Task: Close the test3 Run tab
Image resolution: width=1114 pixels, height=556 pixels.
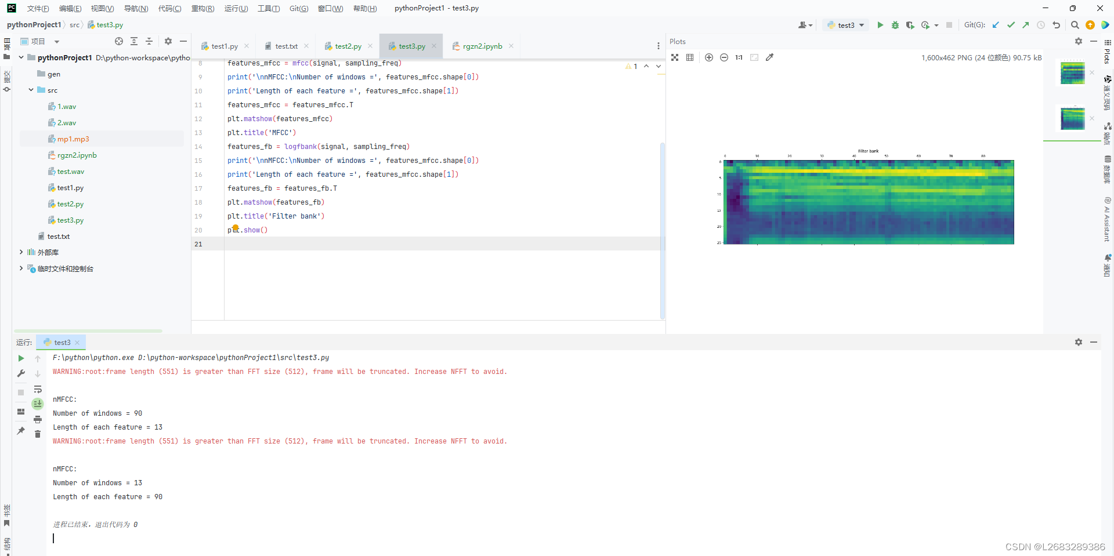Action: click(x=77, y=343)
